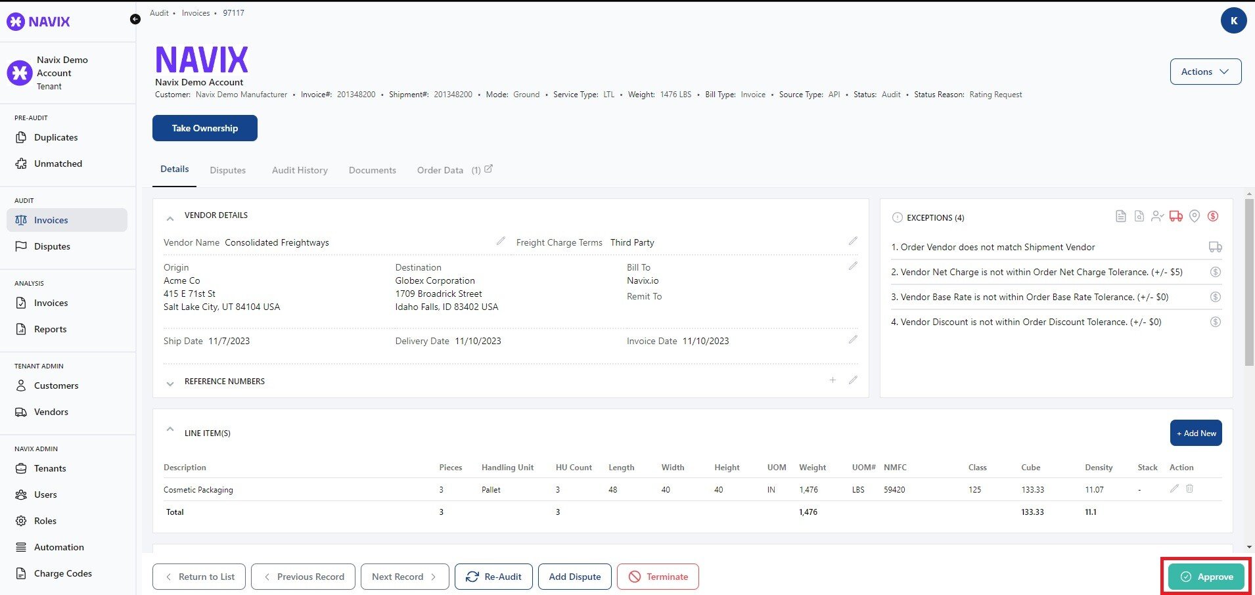
Task: Go to Next Record
Action: coord(405,577)
